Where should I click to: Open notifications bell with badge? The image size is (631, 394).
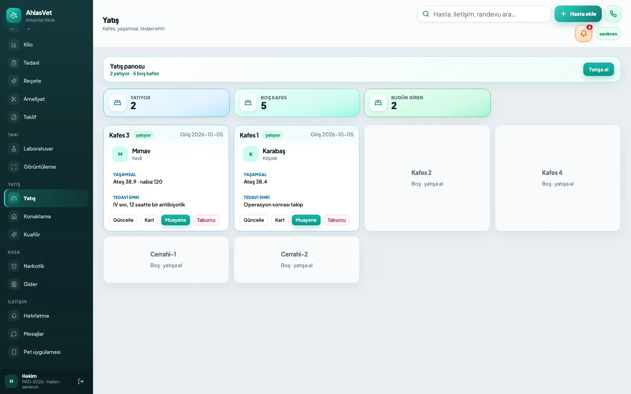584,33
